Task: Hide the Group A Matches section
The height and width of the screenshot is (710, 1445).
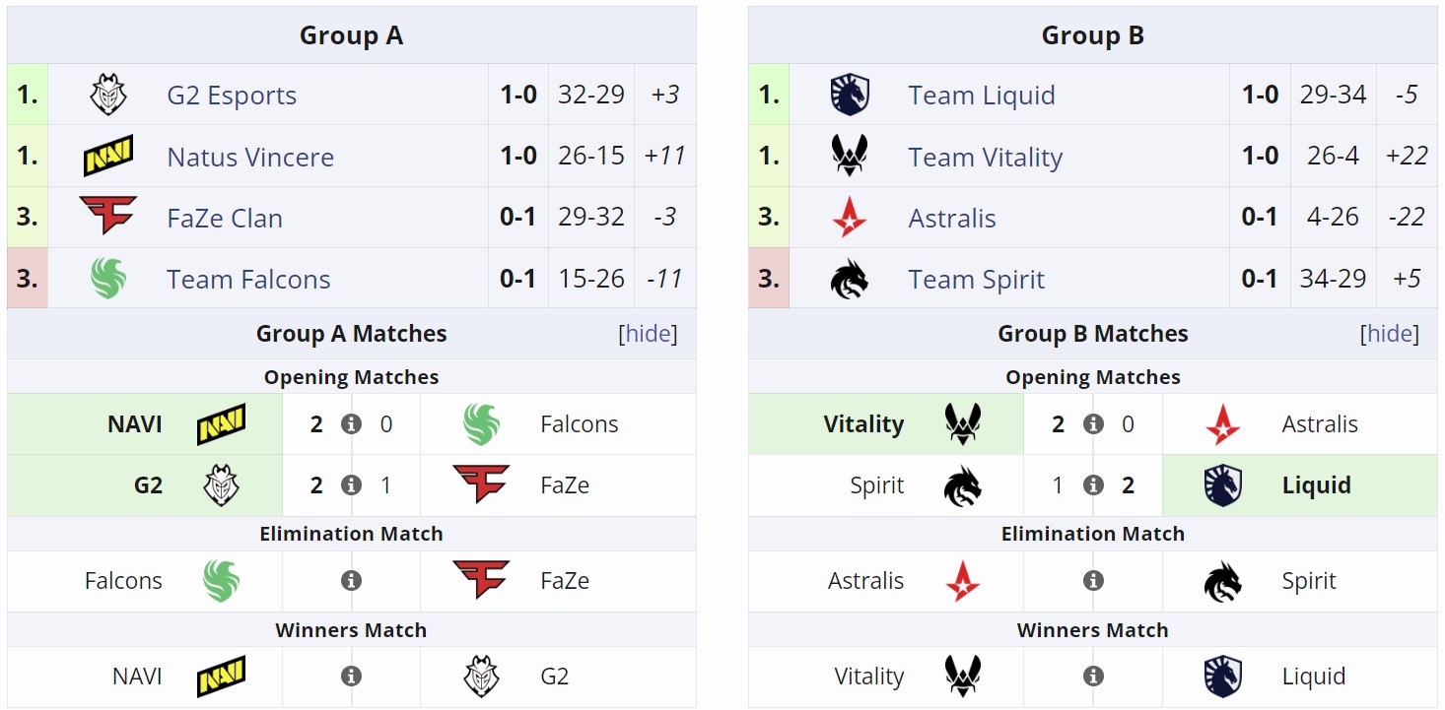Action: pyautogui.click(x=648, y=334)
